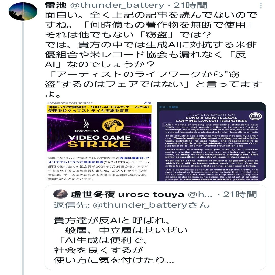Image resolution: width=275 pixels, height=275 pixels.
Task: Open the quoted tweet author's avatar
Action: coord(61,194)
